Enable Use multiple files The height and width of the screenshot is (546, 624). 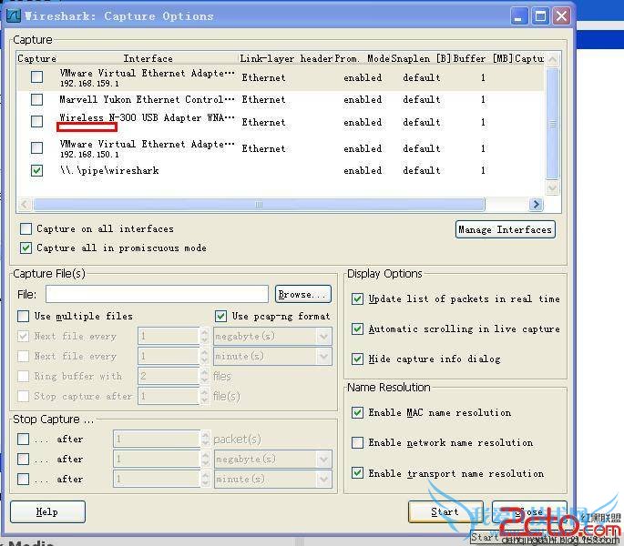[x=24, y=316]
